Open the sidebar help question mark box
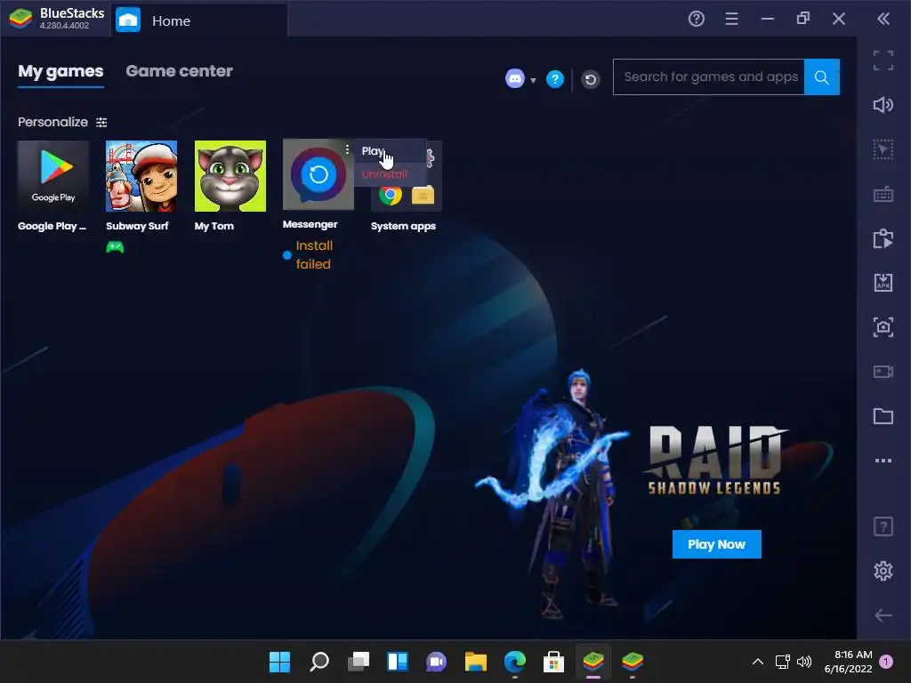The height and width of the screenshot is (683, 911). click(883, 526)
